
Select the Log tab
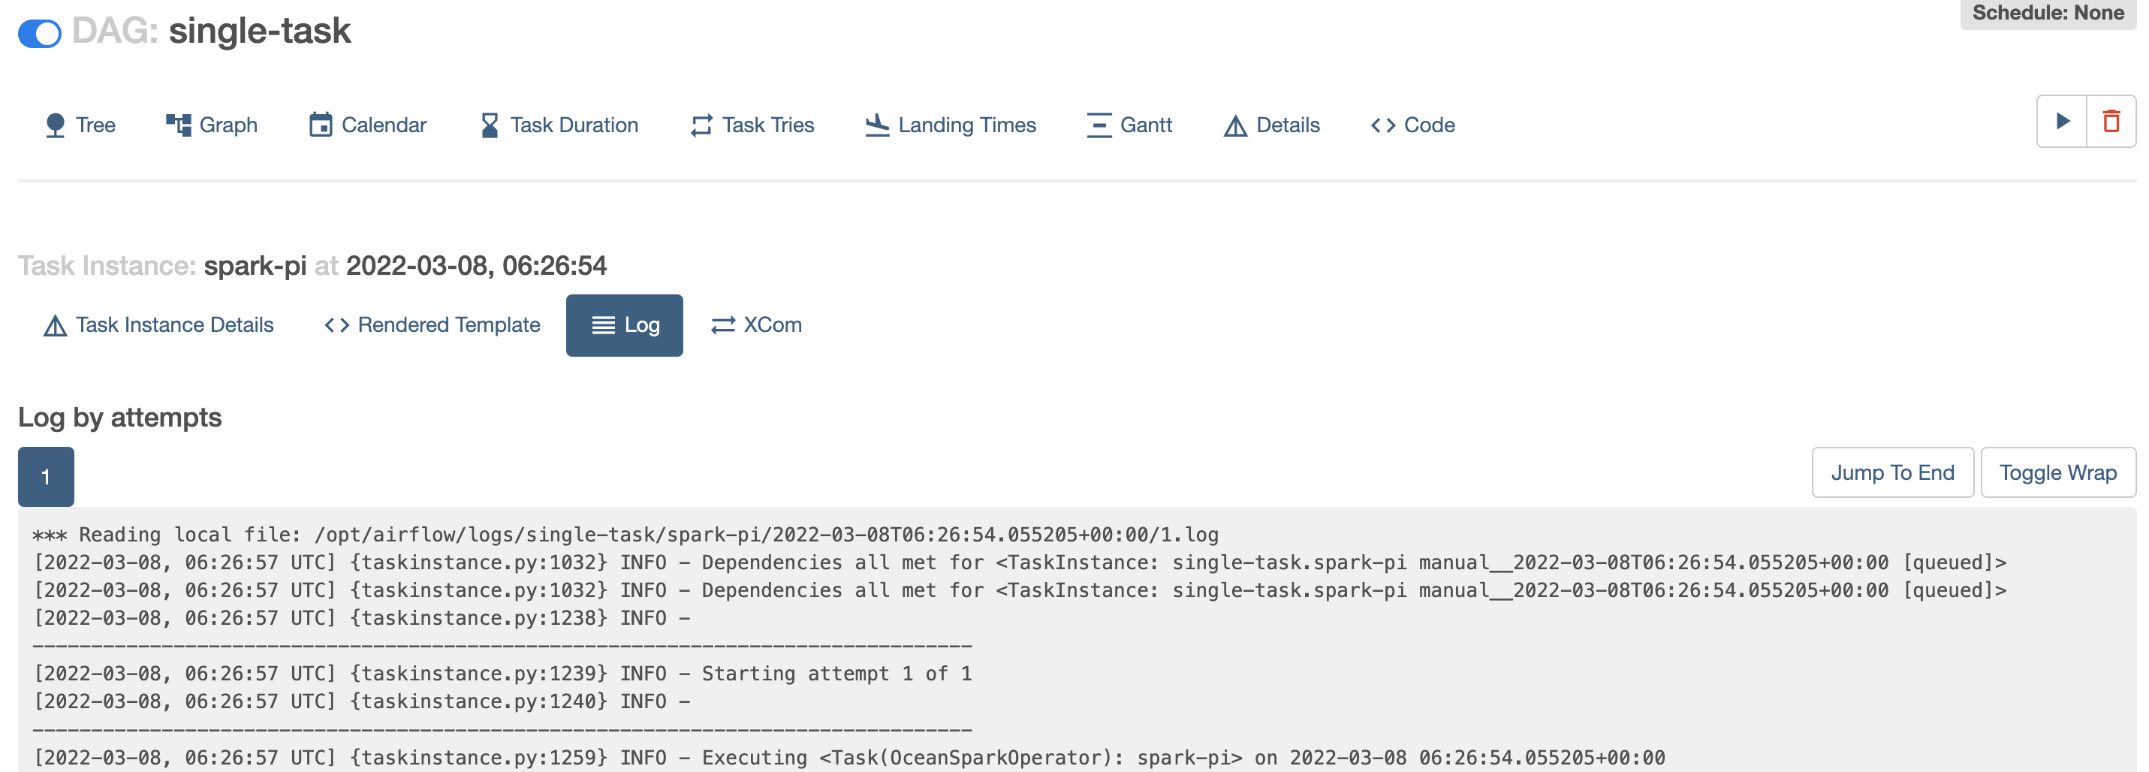(624, 325)
